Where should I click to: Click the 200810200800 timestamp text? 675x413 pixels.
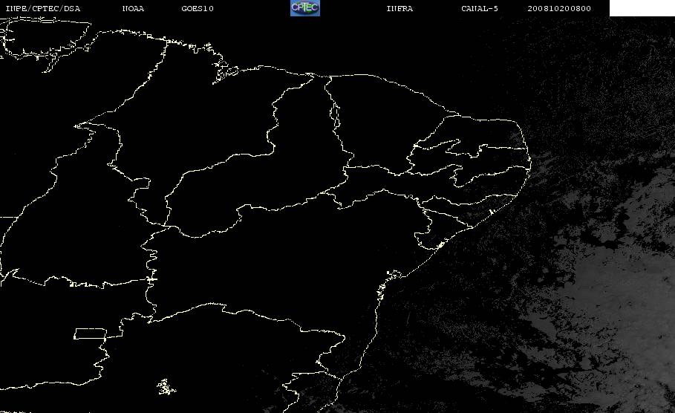pyautogui.click(x=559, y=9)
